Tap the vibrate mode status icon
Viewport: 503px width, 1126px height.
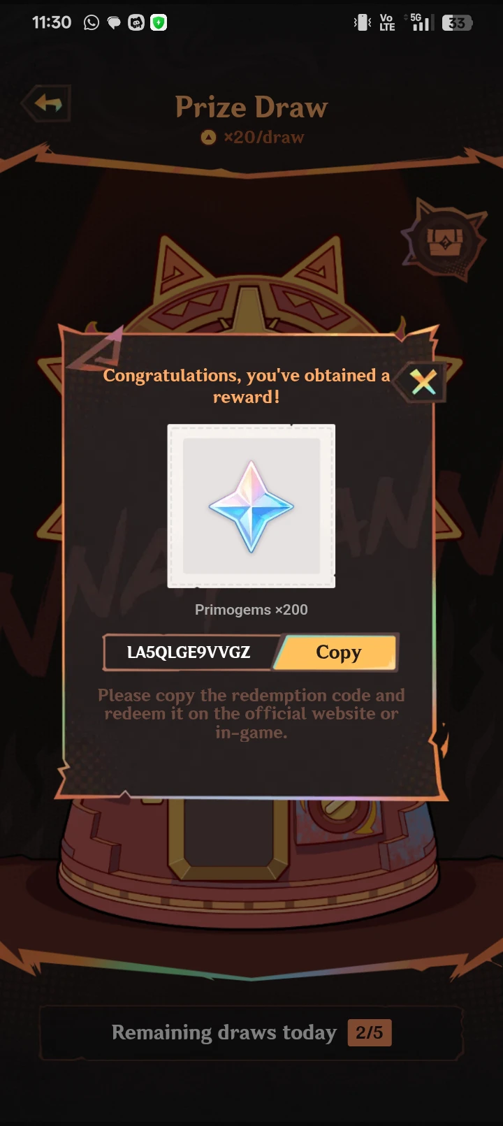click(362, 23)
